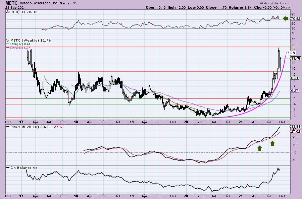
Task: Click the Close 11.76 header value
Action: coord(216,7)
